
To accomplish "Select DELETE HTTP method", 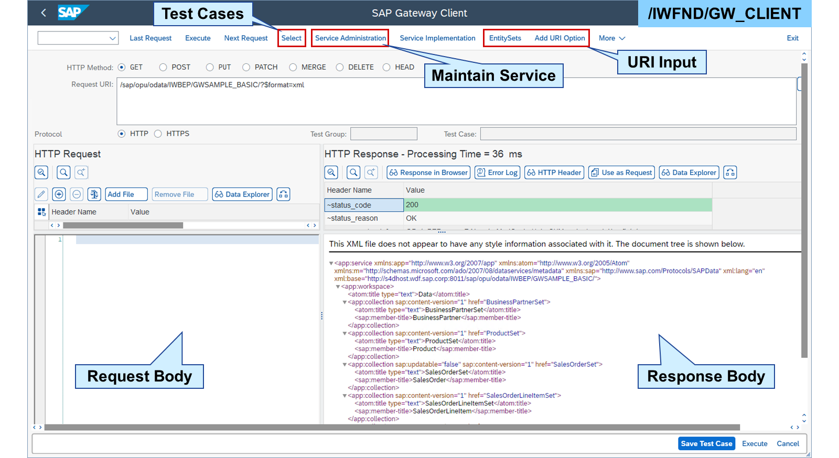I will click(x=340, y=67).
